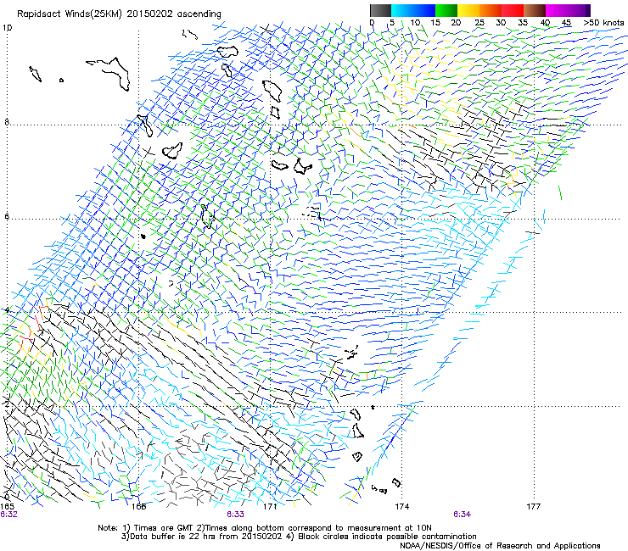Click the gray 0-5 knots legend segment

pyautogui.click(x=380, y=10)
